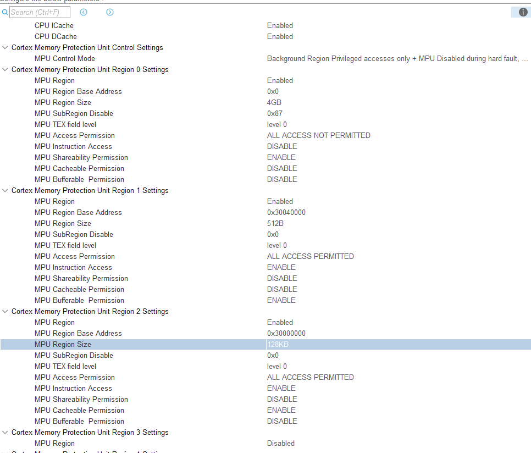Open MPU Control Mode value dropdown
The image size is (531, 453).
point(397,59)
